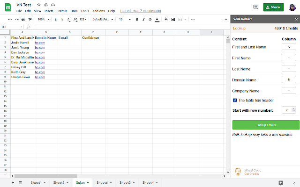The width and height of the screenshot is (300, 187).
Task: Click the Get Credits link
Action: click(x=251, y=174)
